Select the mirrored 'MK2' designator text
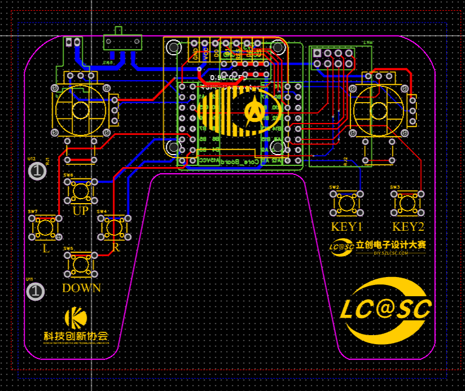465x391 pixels. pyautogui.click(x=367, y=43)
